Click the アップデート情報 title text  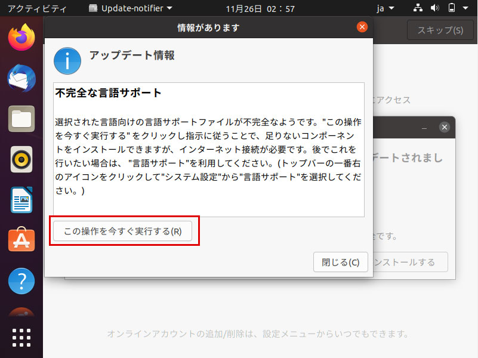click(132, 55)
